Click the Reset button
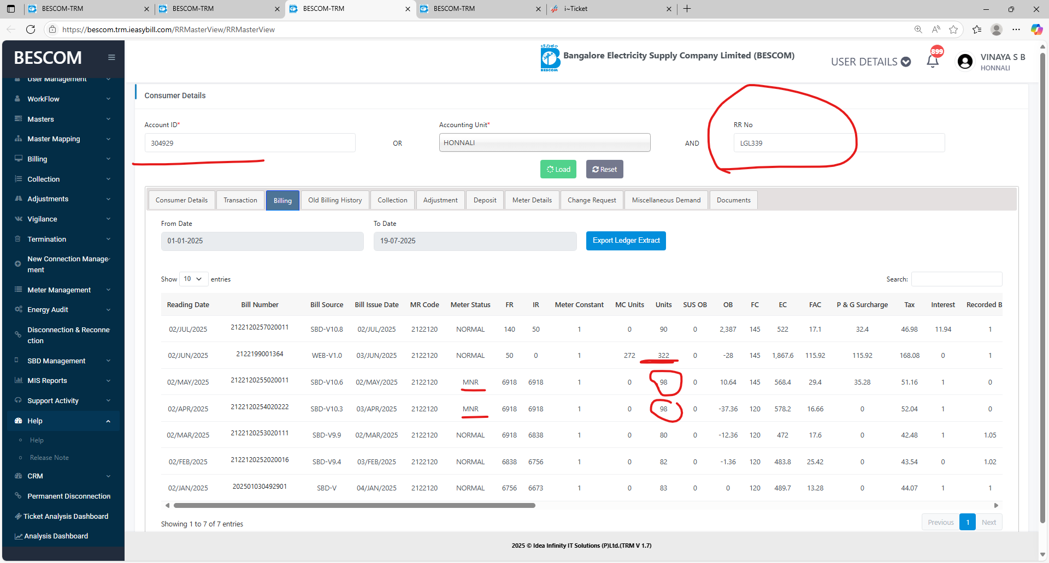 tap(605, 169)
